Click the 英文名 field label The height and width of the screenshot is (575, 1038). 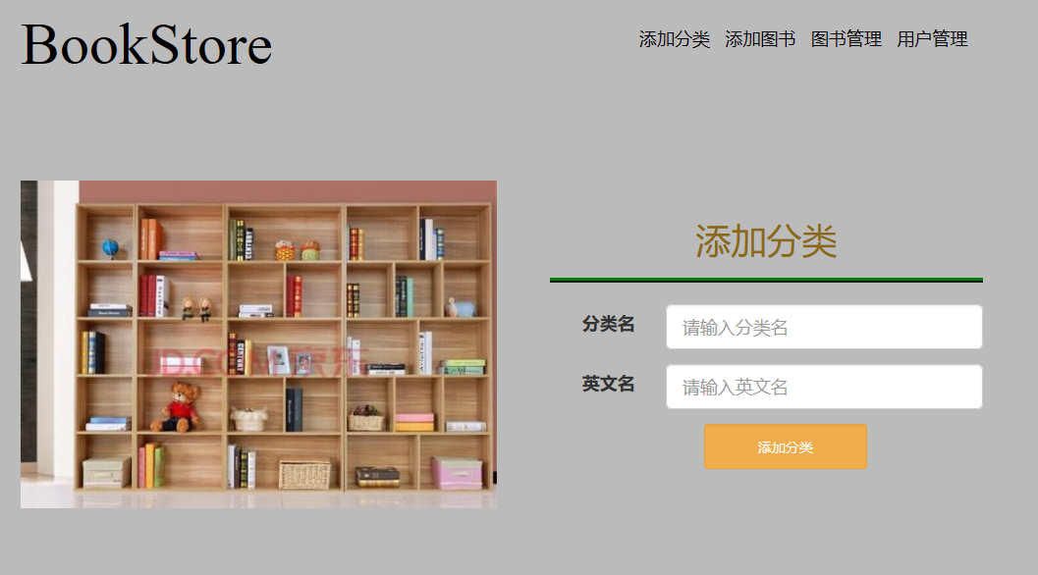[609, 384]
